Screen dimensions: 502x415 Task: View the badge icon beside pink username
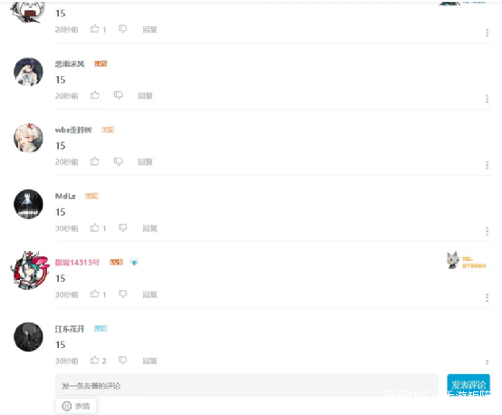tap(134, 262)
